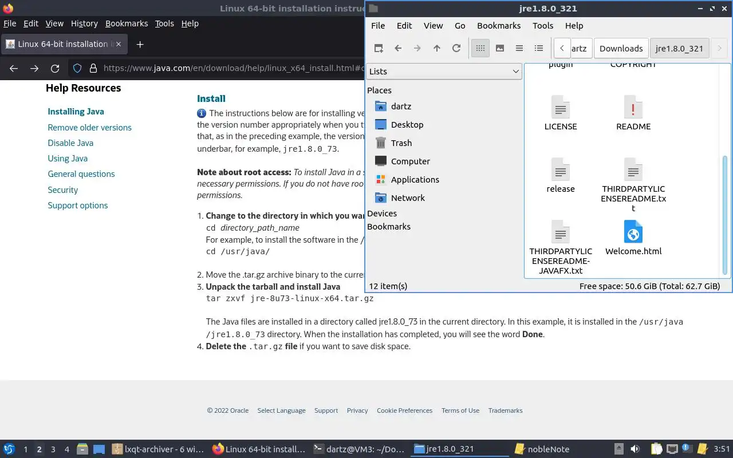Open Firefox File menu
733x458 pixels.
[10, 23]
